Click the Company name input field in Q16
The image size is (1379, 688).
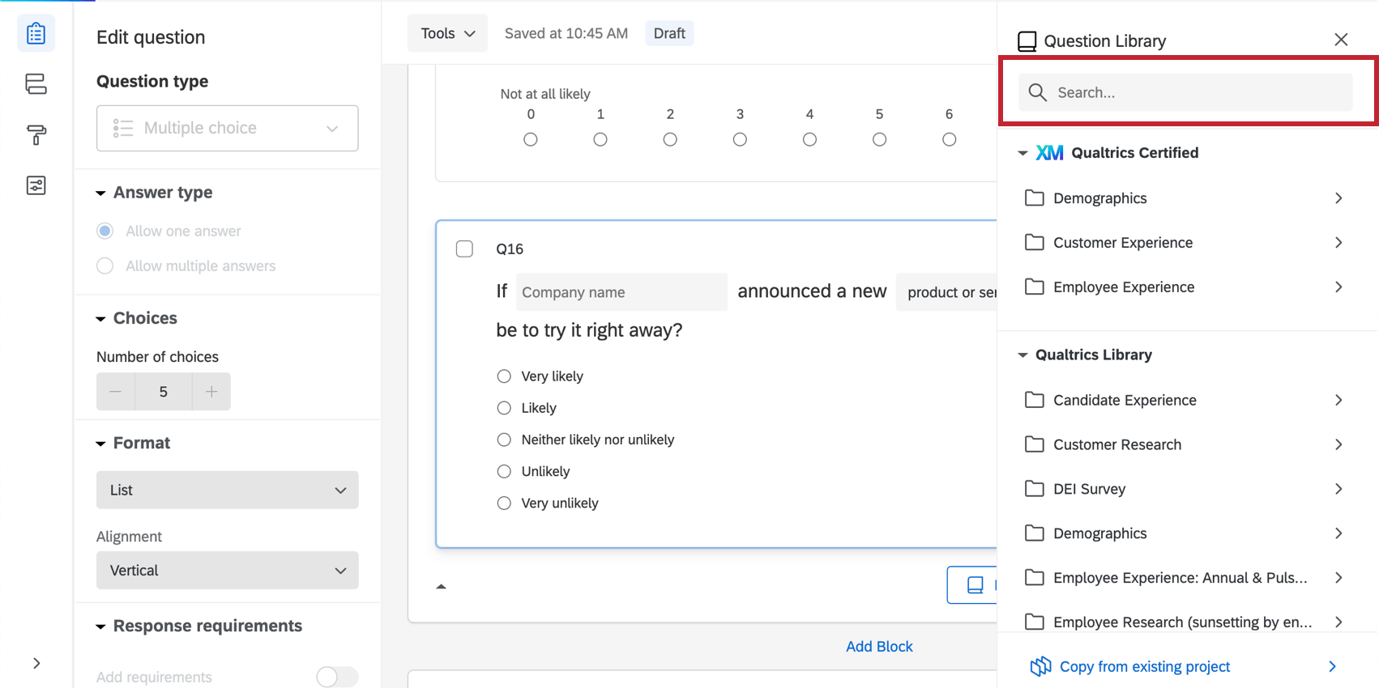pos(621,292)
